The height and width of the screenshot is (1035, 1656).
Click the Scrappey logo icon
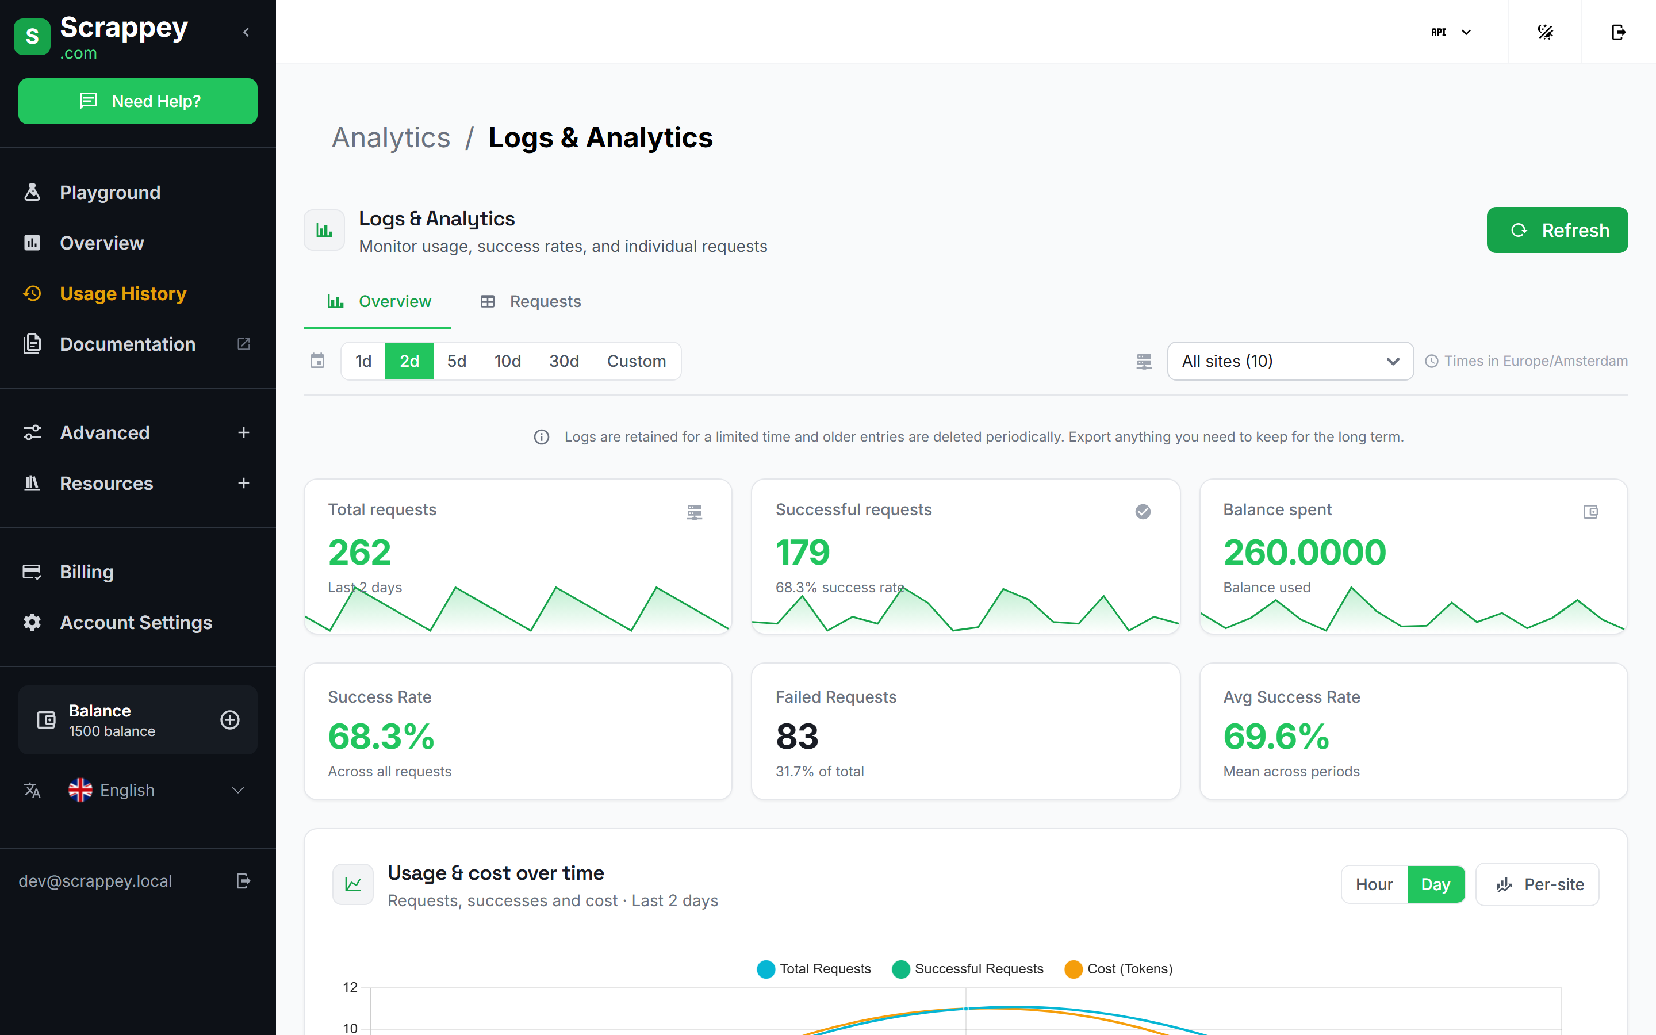(x=32, y=36)
